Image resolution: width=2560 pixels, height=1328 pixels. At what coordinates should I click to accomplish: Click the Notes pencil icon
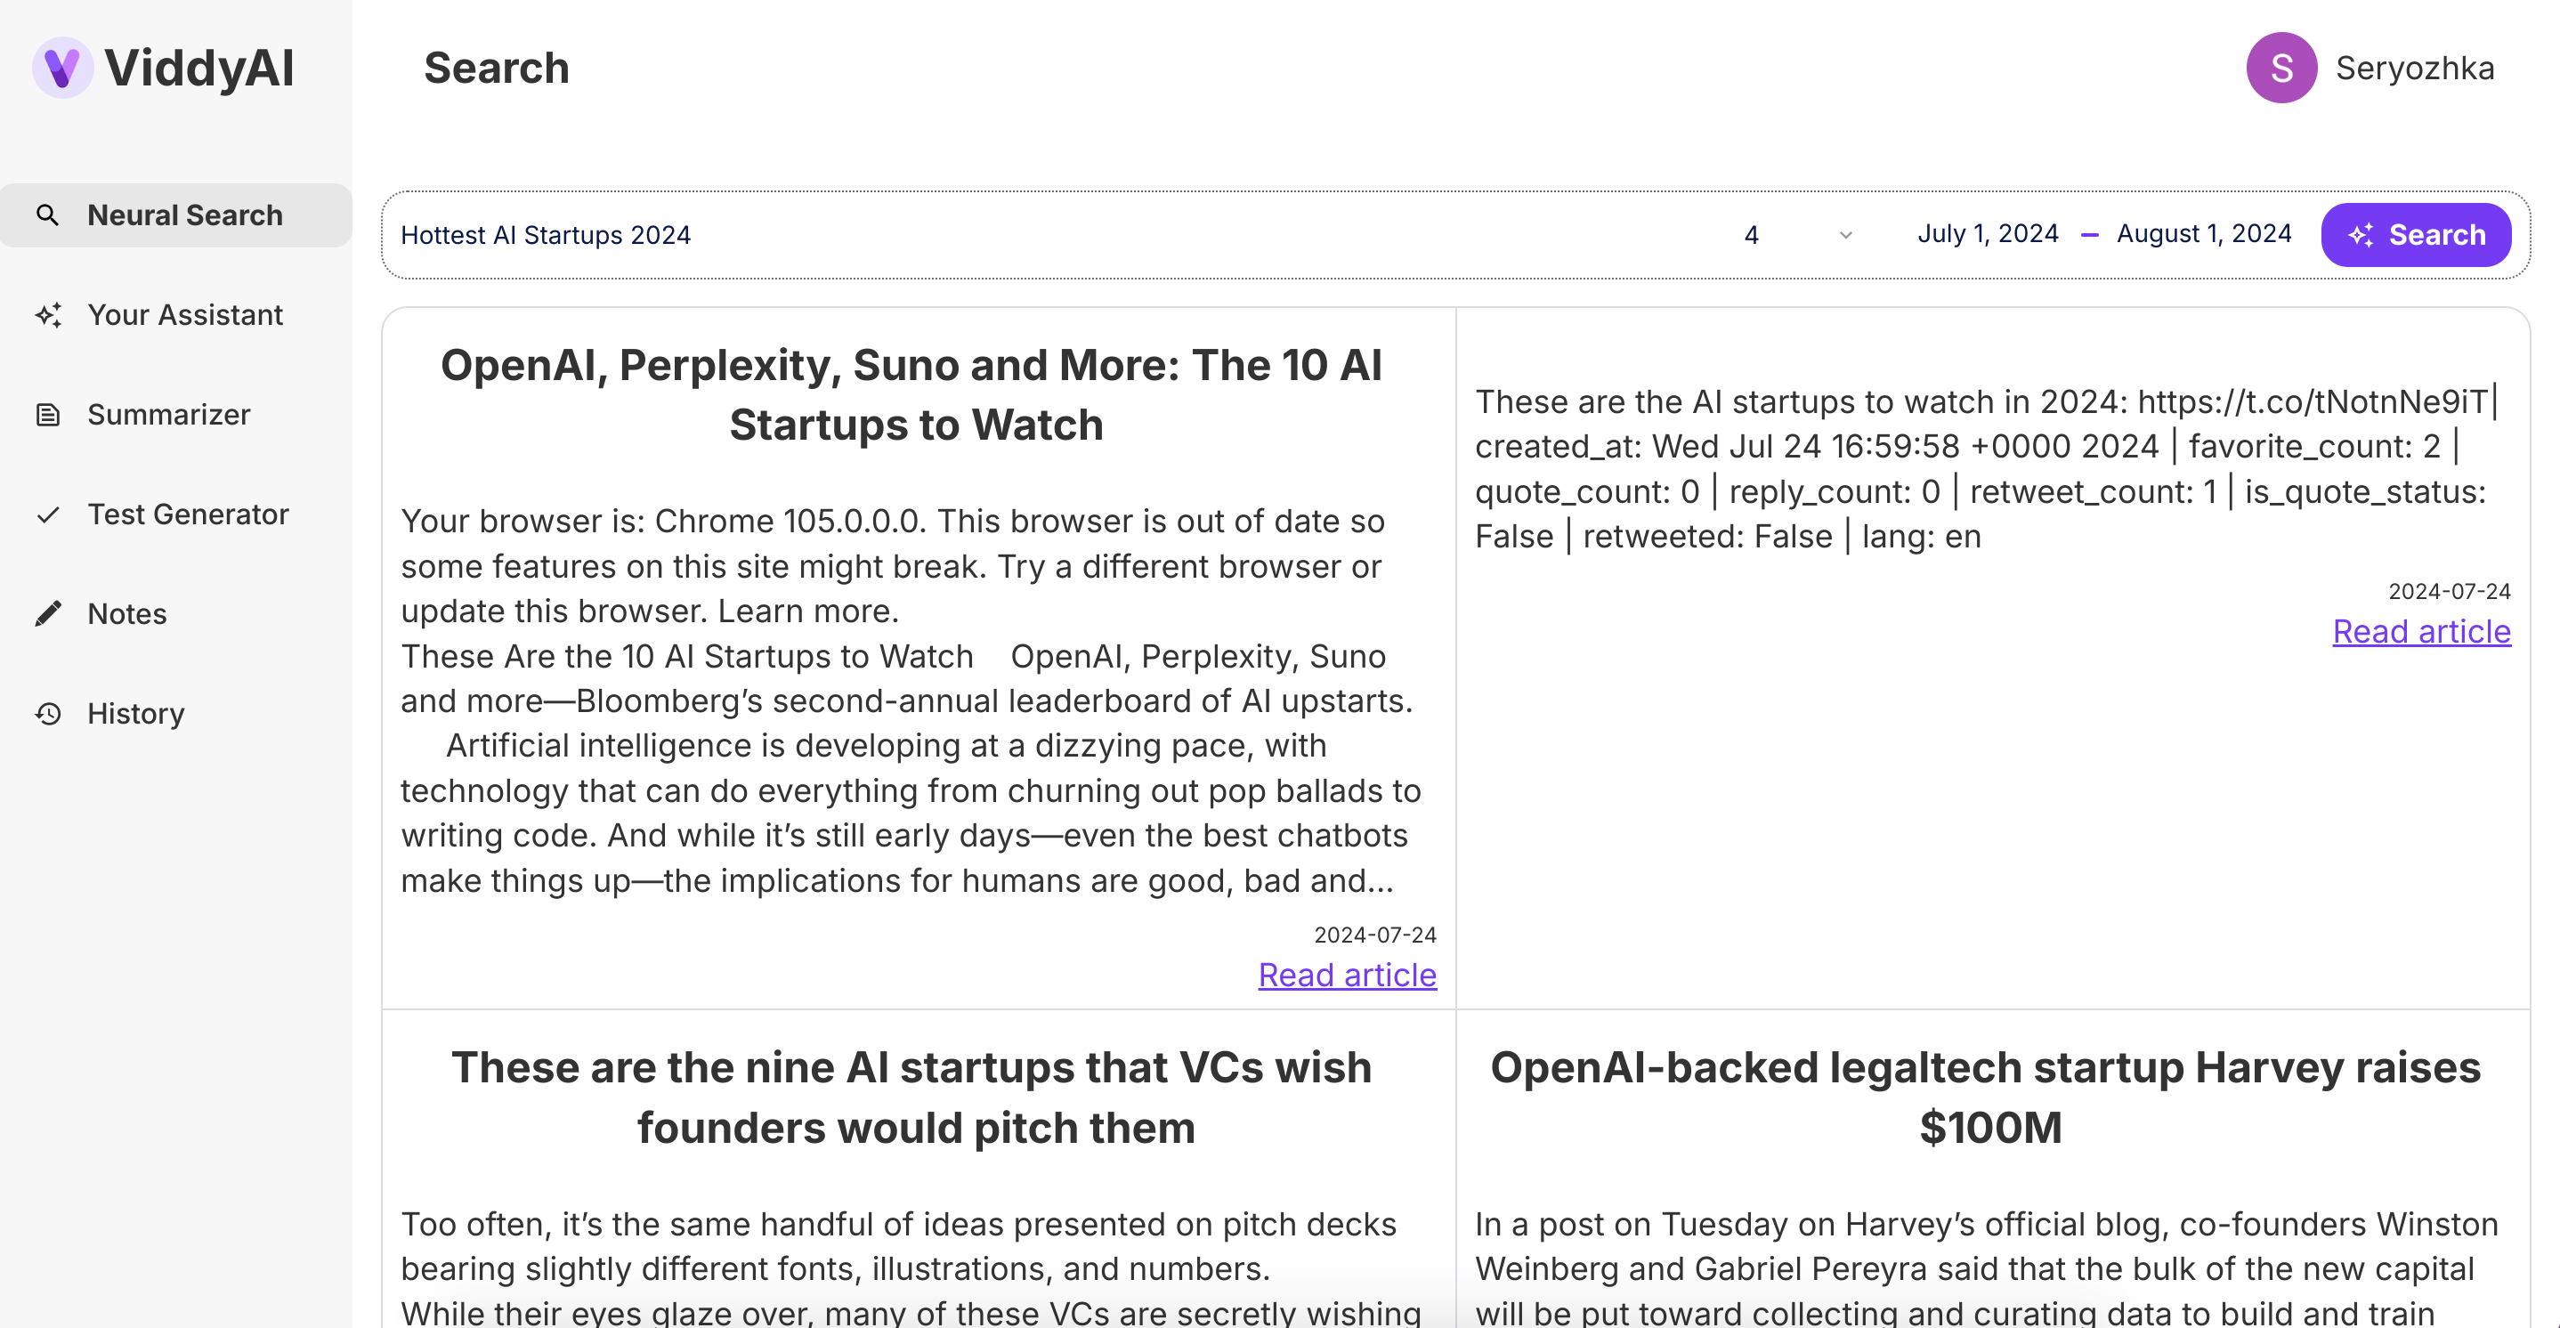[46, 613]
